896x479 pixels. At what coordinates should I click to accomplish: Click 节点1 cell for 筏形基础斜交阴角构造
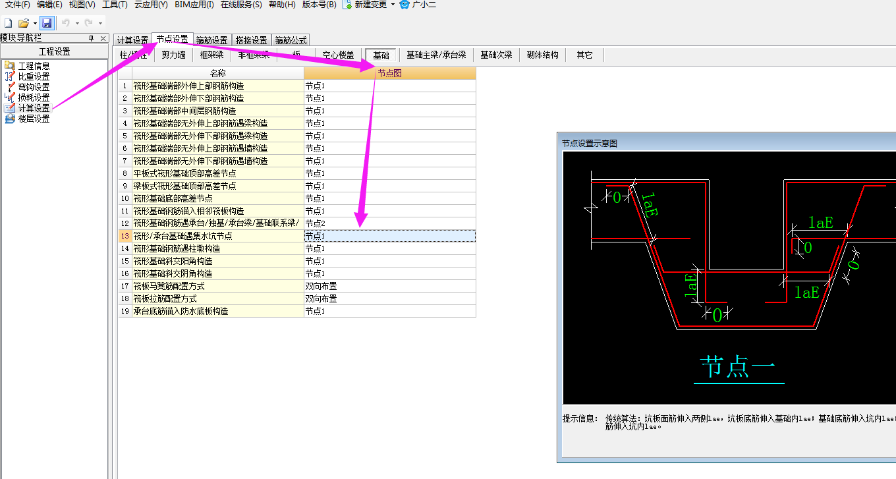[389, 273]
